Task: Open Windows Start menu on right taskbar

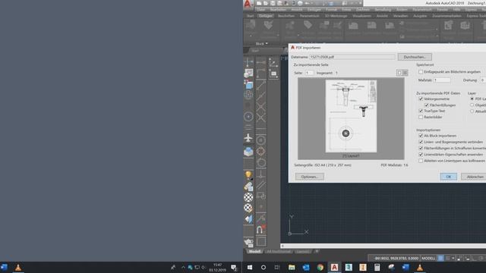Action: click(250, 267)
